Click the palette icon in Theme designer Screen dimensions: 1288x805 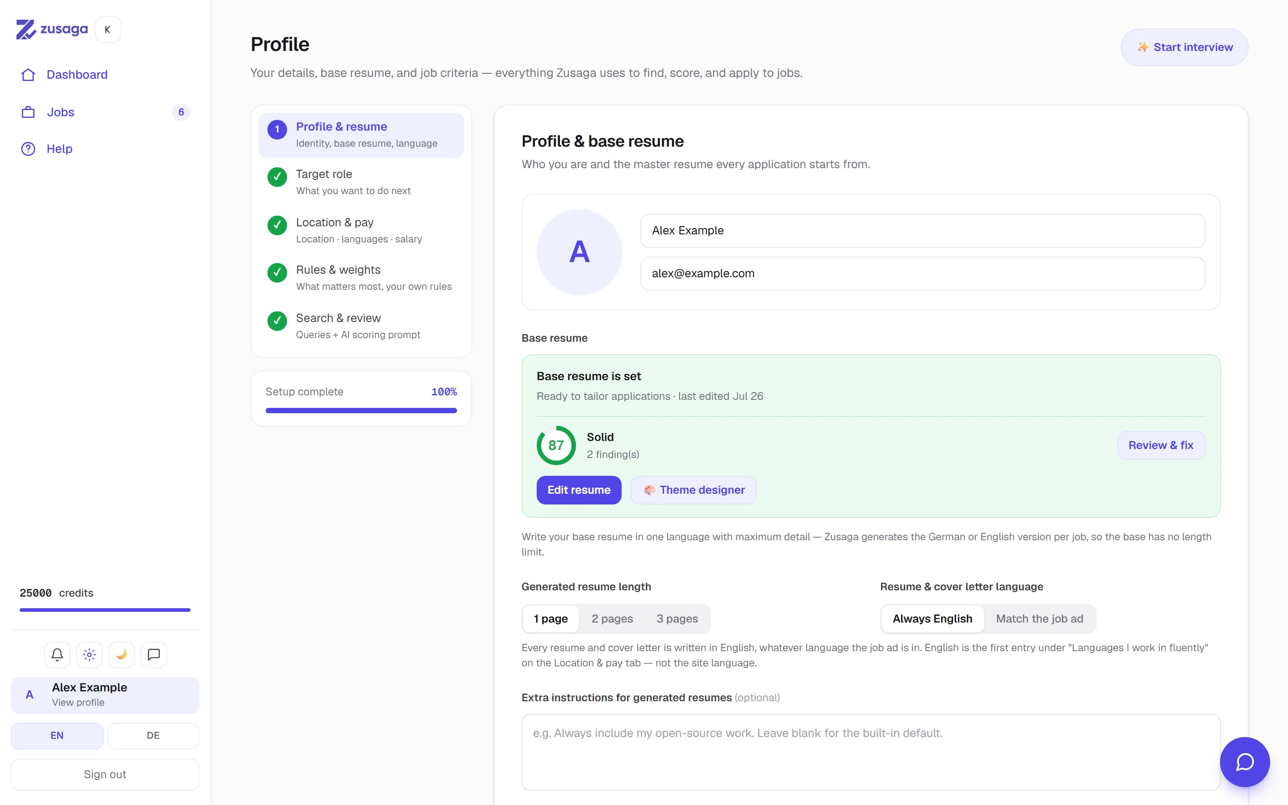pos(649,490)
